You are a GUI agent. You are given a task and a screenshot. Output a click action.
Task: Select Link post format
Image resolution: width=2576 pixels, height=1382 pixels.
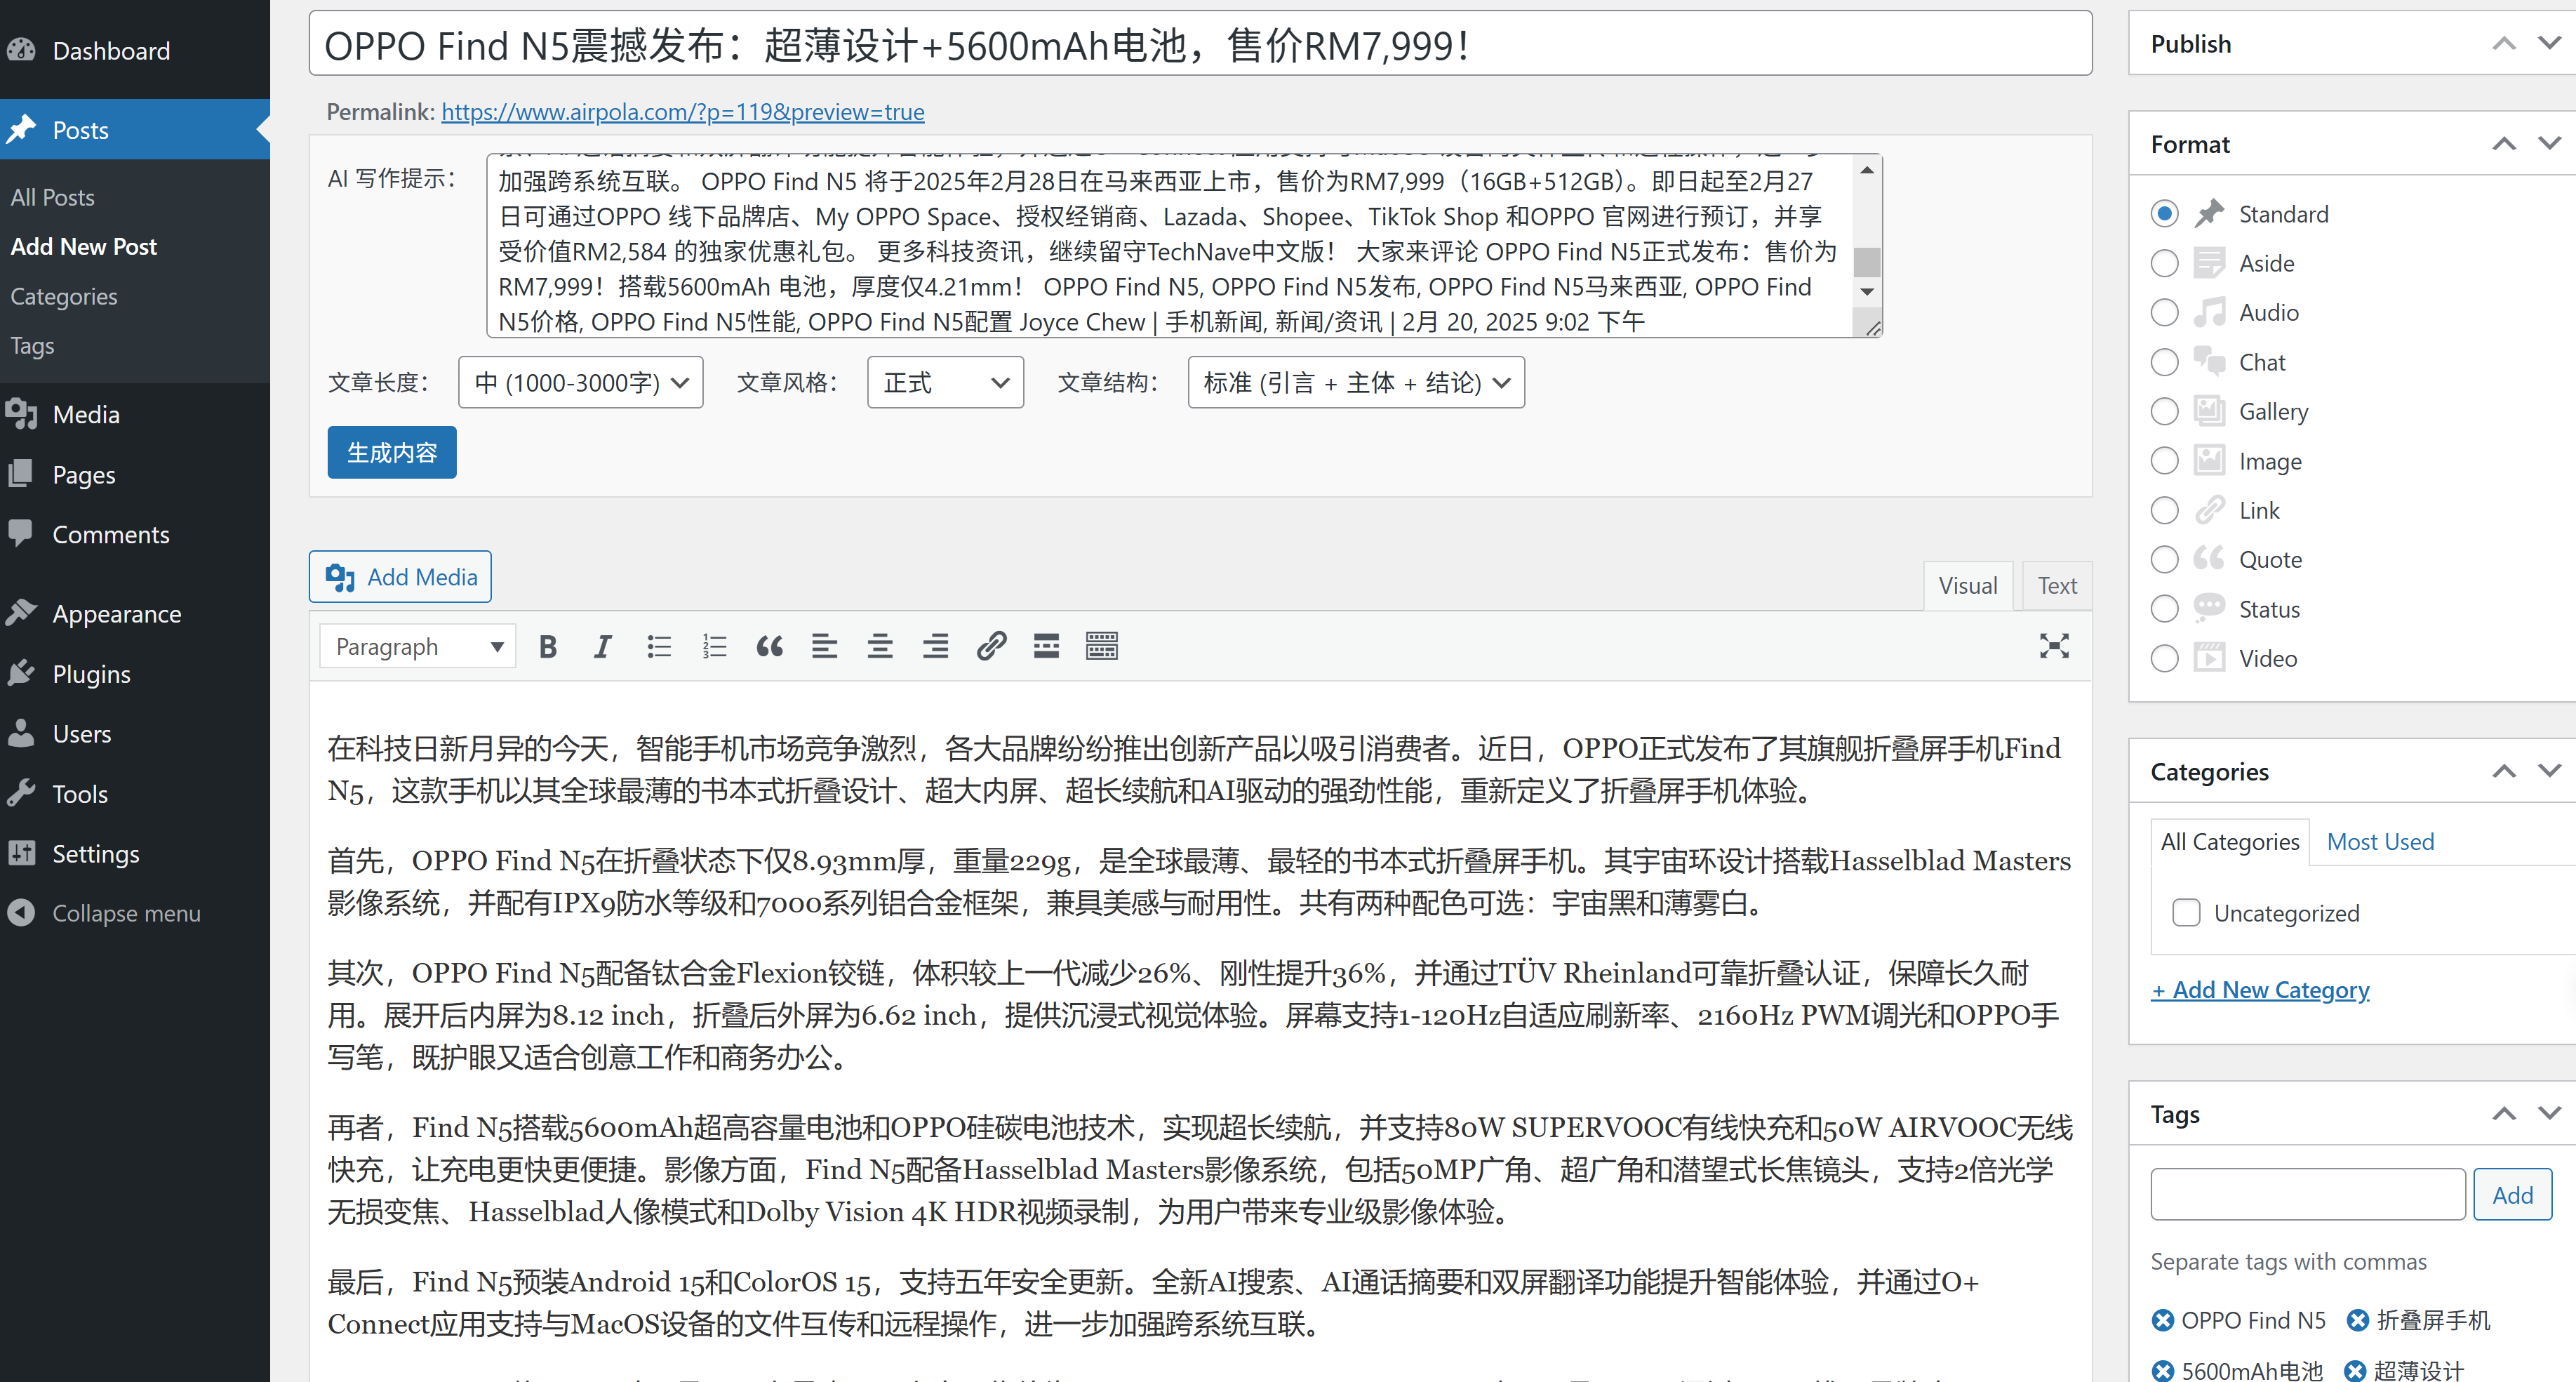[2164, 510]
